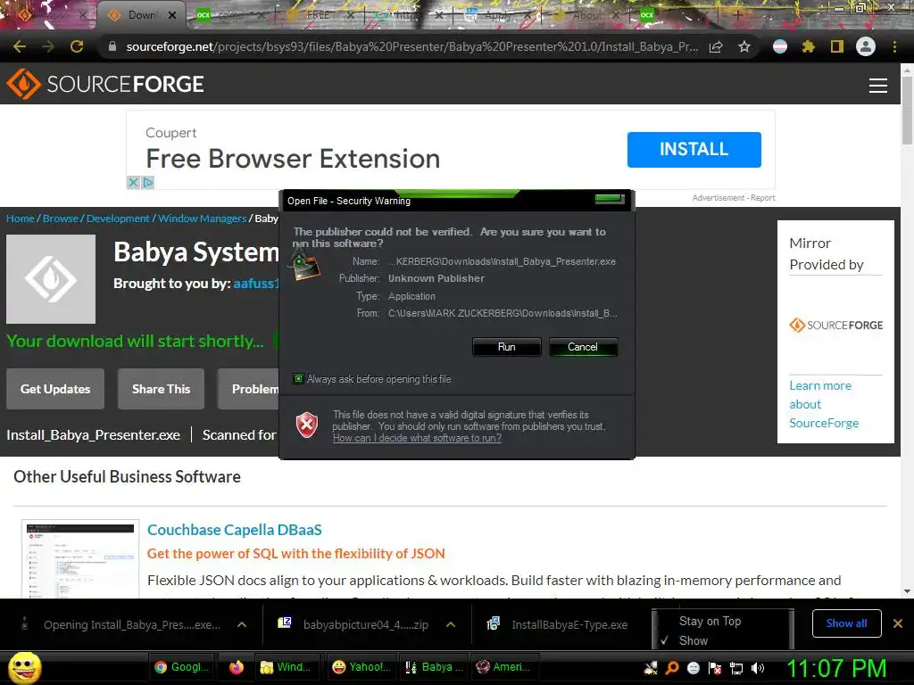Click the SourceForge logo in the header

[x=105, y=84]
